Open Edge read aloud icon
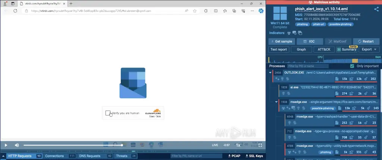Image resolution: width=382 pixels, height=160 pixels. click(187, 11)
